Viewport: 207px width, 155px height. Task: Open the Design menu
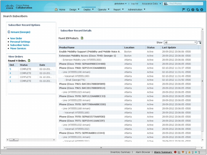point(74,9)
